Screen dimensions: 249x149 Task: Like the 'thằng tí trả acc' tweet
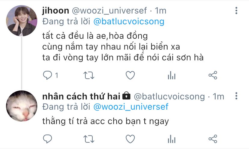130,139
